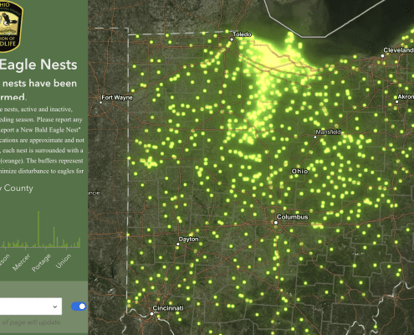Select the Cincinnati city marker dot
The width and height of the screenshot is (414, 335).
151,314
